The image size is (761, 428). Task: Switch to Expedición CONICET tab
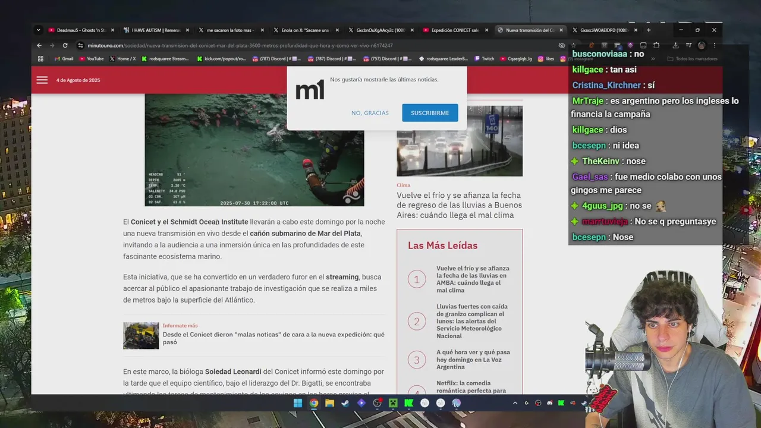coord(455,30)
